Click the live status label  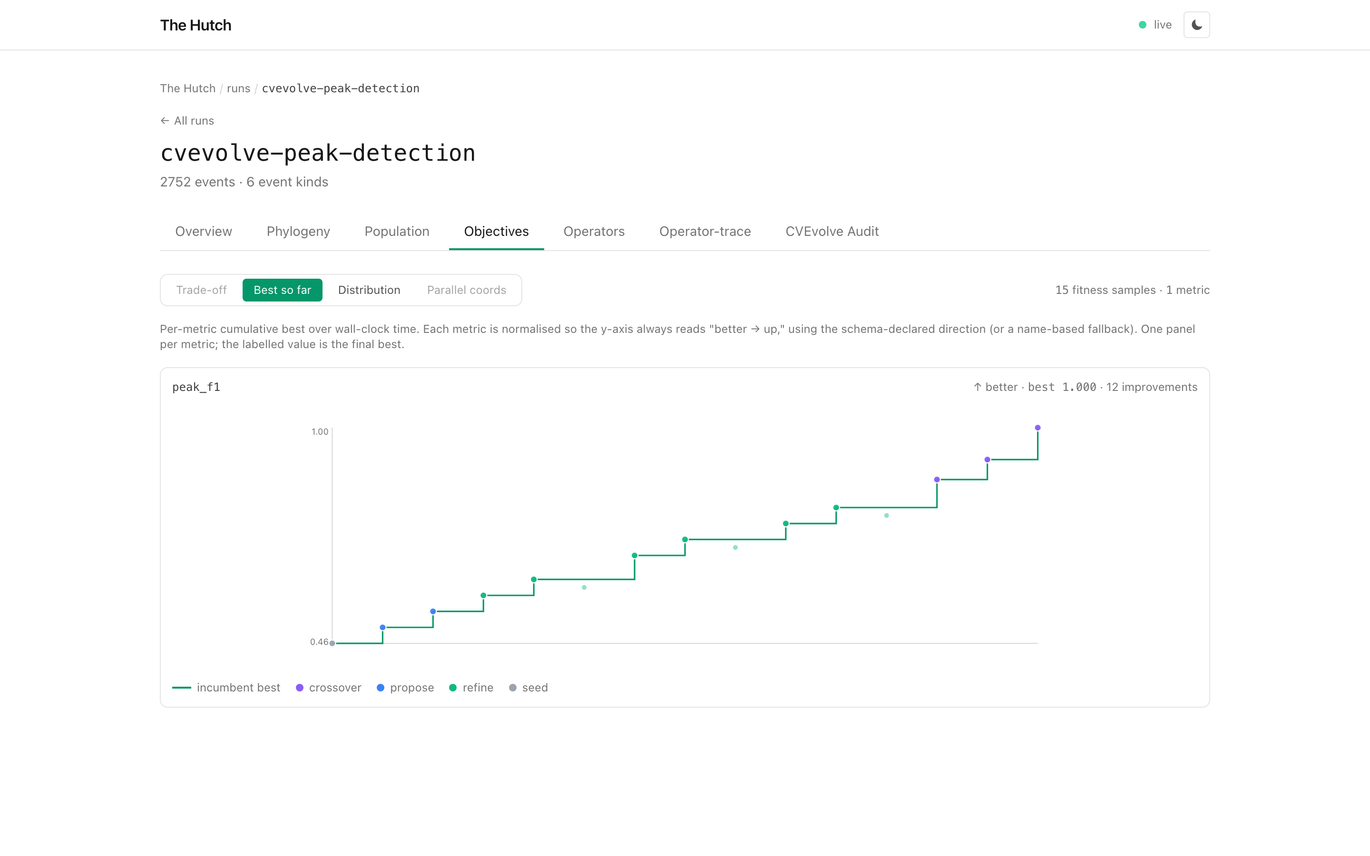(1163, 25)
